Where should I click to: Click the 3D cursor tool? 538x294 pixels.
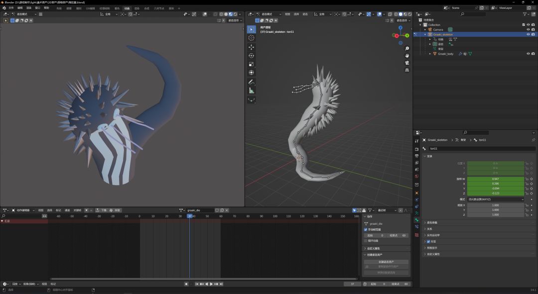click(251, 38)
